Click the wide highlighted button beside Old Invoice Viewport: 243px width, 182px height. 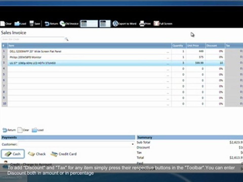[89, 24]
